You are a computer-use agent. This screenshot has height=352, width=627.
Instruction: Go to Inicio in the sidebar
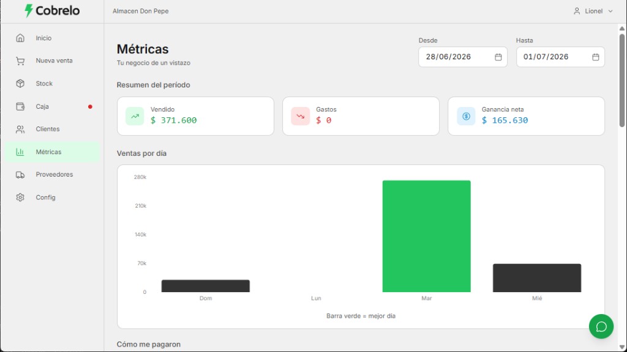pos(53,38)
